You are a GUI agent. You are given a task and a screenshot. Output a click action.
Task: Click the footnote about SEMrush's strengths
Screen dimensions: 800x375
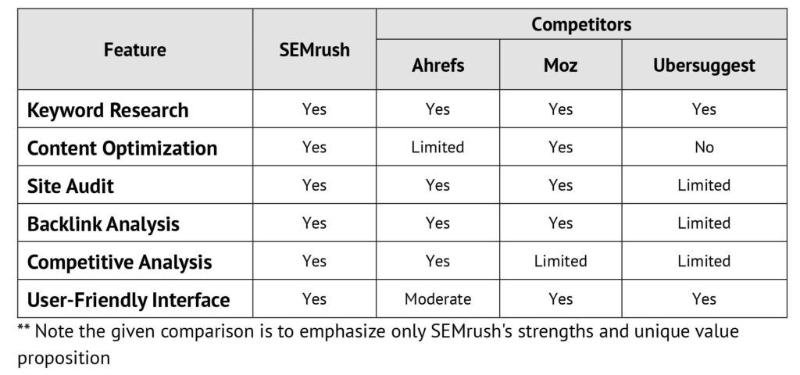click(x=378, y=345)
